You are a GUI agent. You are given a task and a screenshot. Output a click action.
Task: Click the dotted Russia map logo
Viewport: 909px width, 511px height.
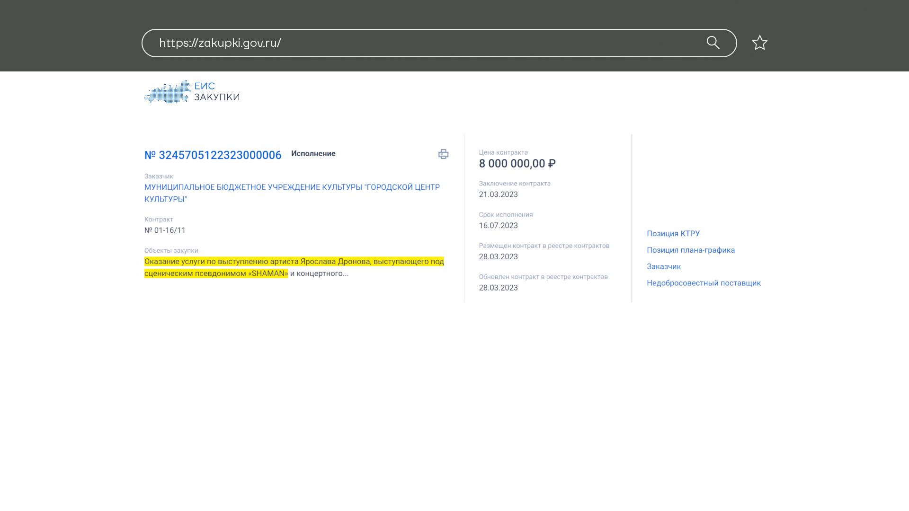pyautogui.click(x=168, y=92)
